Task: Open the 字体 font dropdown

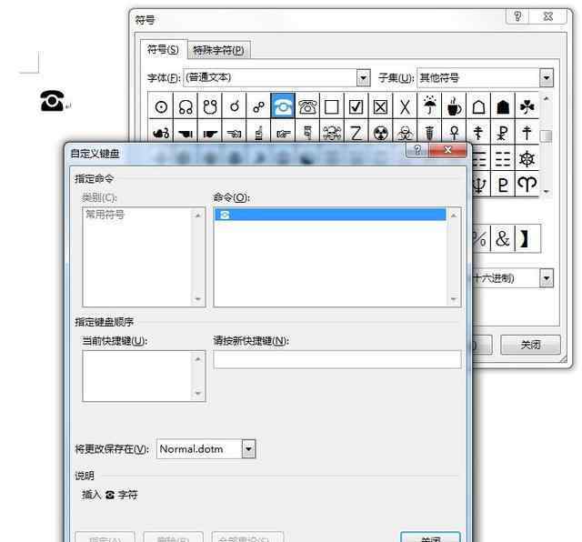Action: tap(363, 78)
